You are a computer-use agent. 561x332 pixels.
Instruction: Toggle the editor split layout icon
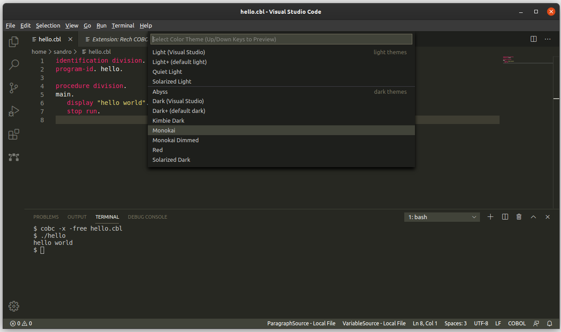[533, 39]
